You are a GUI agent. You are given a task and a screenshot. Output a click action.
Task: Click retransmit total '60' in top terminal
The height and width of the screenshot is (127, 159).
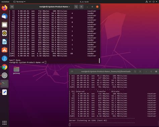(72, 54)
